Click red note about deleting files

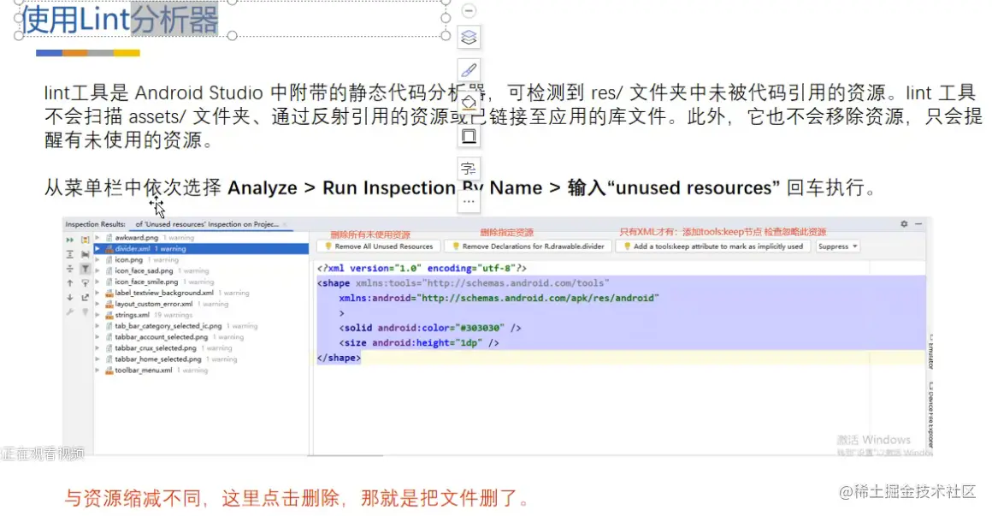click(297, 498)
